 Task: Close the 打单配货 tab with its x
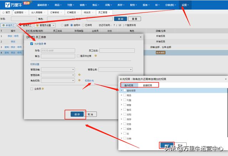click(78, 12)
